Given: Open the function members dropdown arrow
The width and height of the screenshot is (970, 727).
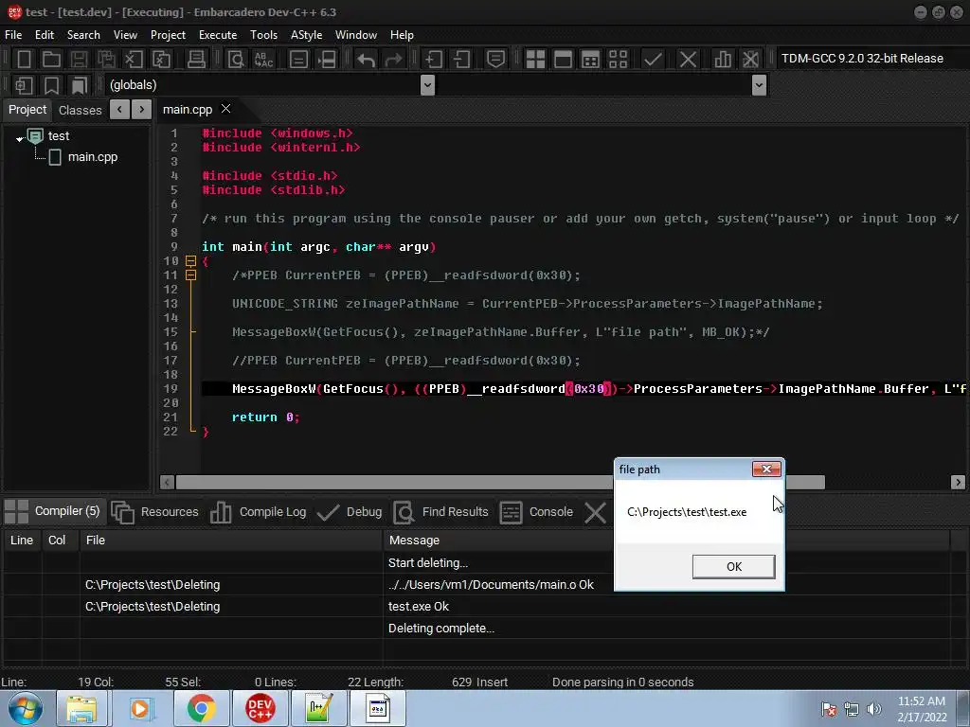Looking at the screenshot, I should (759, 84).
